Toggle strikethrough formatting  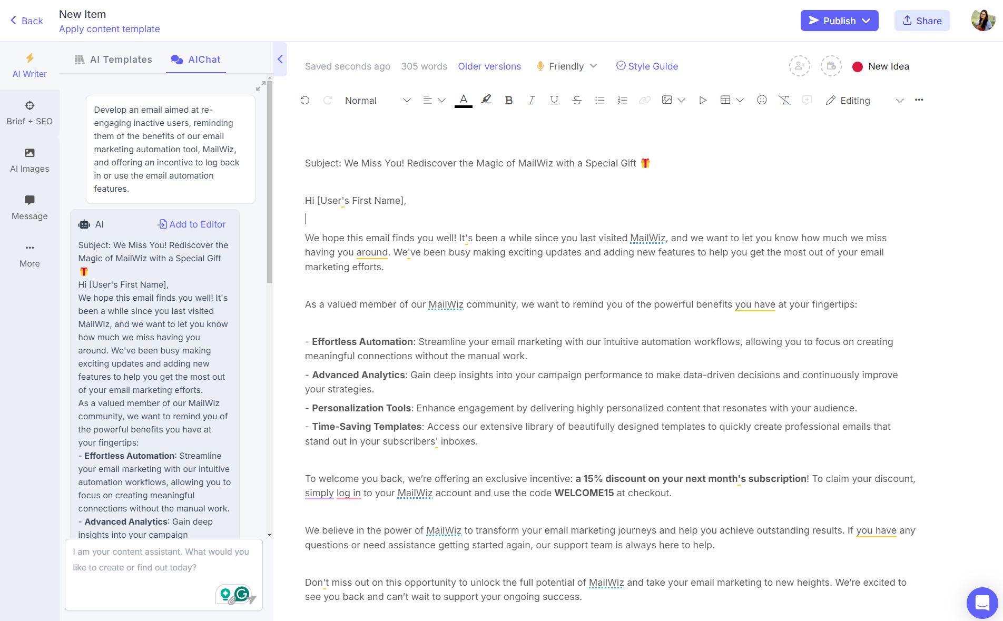577,100
